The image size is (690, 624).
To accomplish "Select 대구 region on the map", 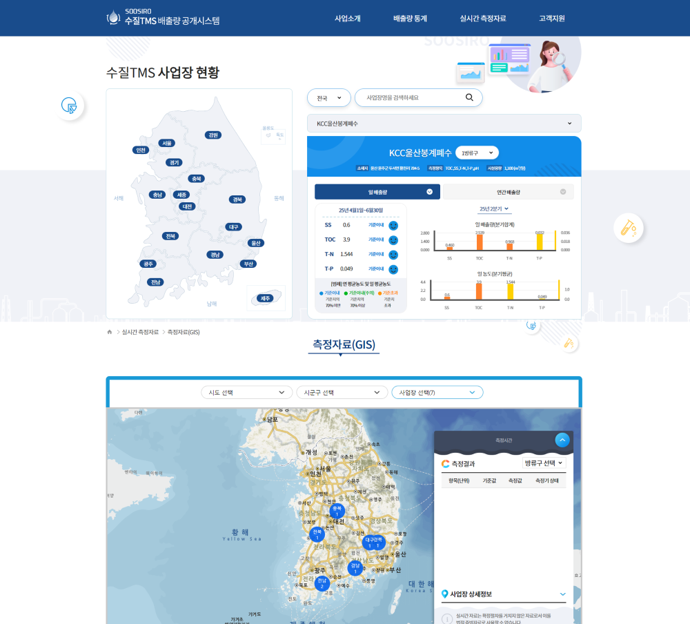I will [x=233, y=227].
